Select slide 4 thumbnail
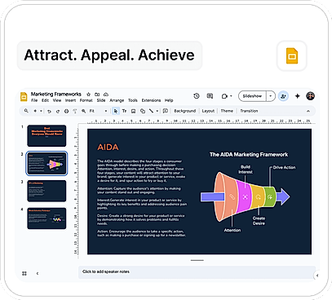Image resolution: width=332 pixels, height=300 pixels. point(46,218)
